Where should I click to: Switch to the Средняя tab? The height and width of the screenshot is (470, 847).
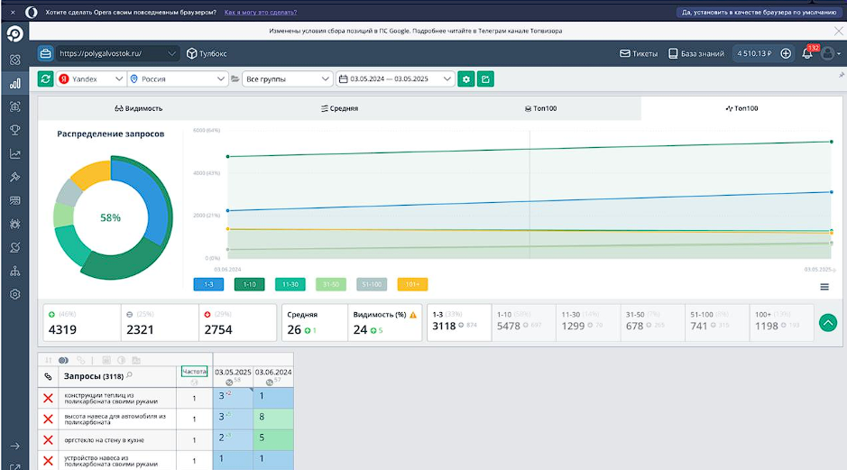coord(339,108)
